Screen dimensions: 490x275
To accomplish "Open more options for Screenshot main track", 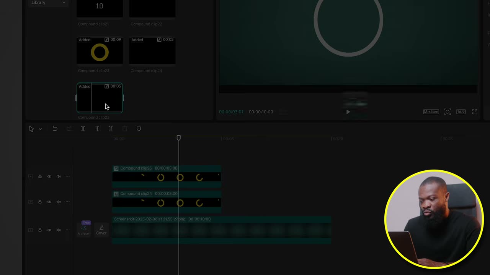I will click(x=68, y=230).
